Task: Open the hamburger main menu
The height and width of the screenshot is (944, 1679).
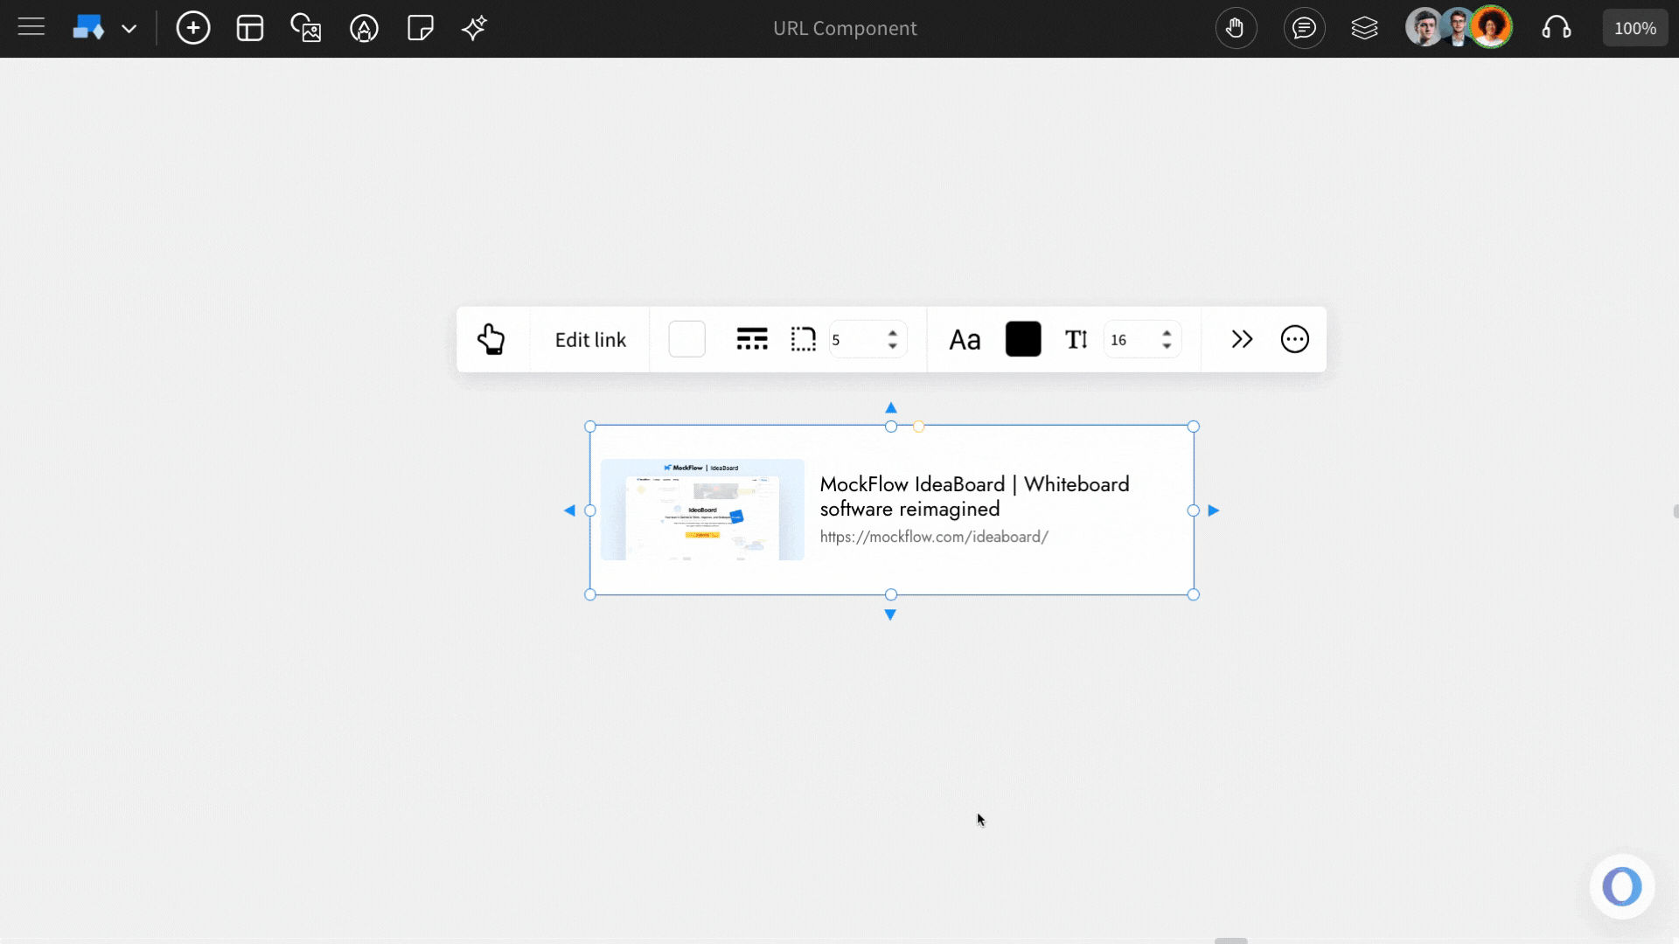Action: (31, 28)
